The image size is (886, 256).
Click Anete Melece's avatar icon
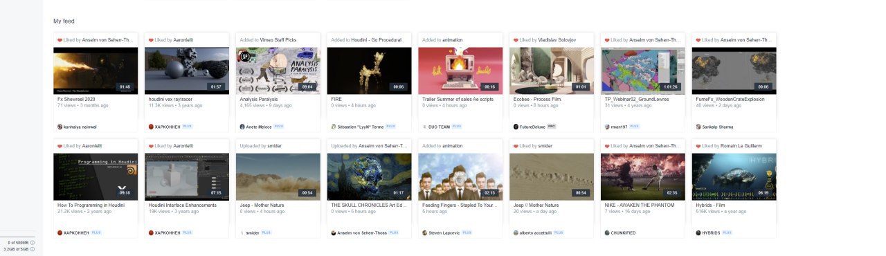click(x=242, y=127)
